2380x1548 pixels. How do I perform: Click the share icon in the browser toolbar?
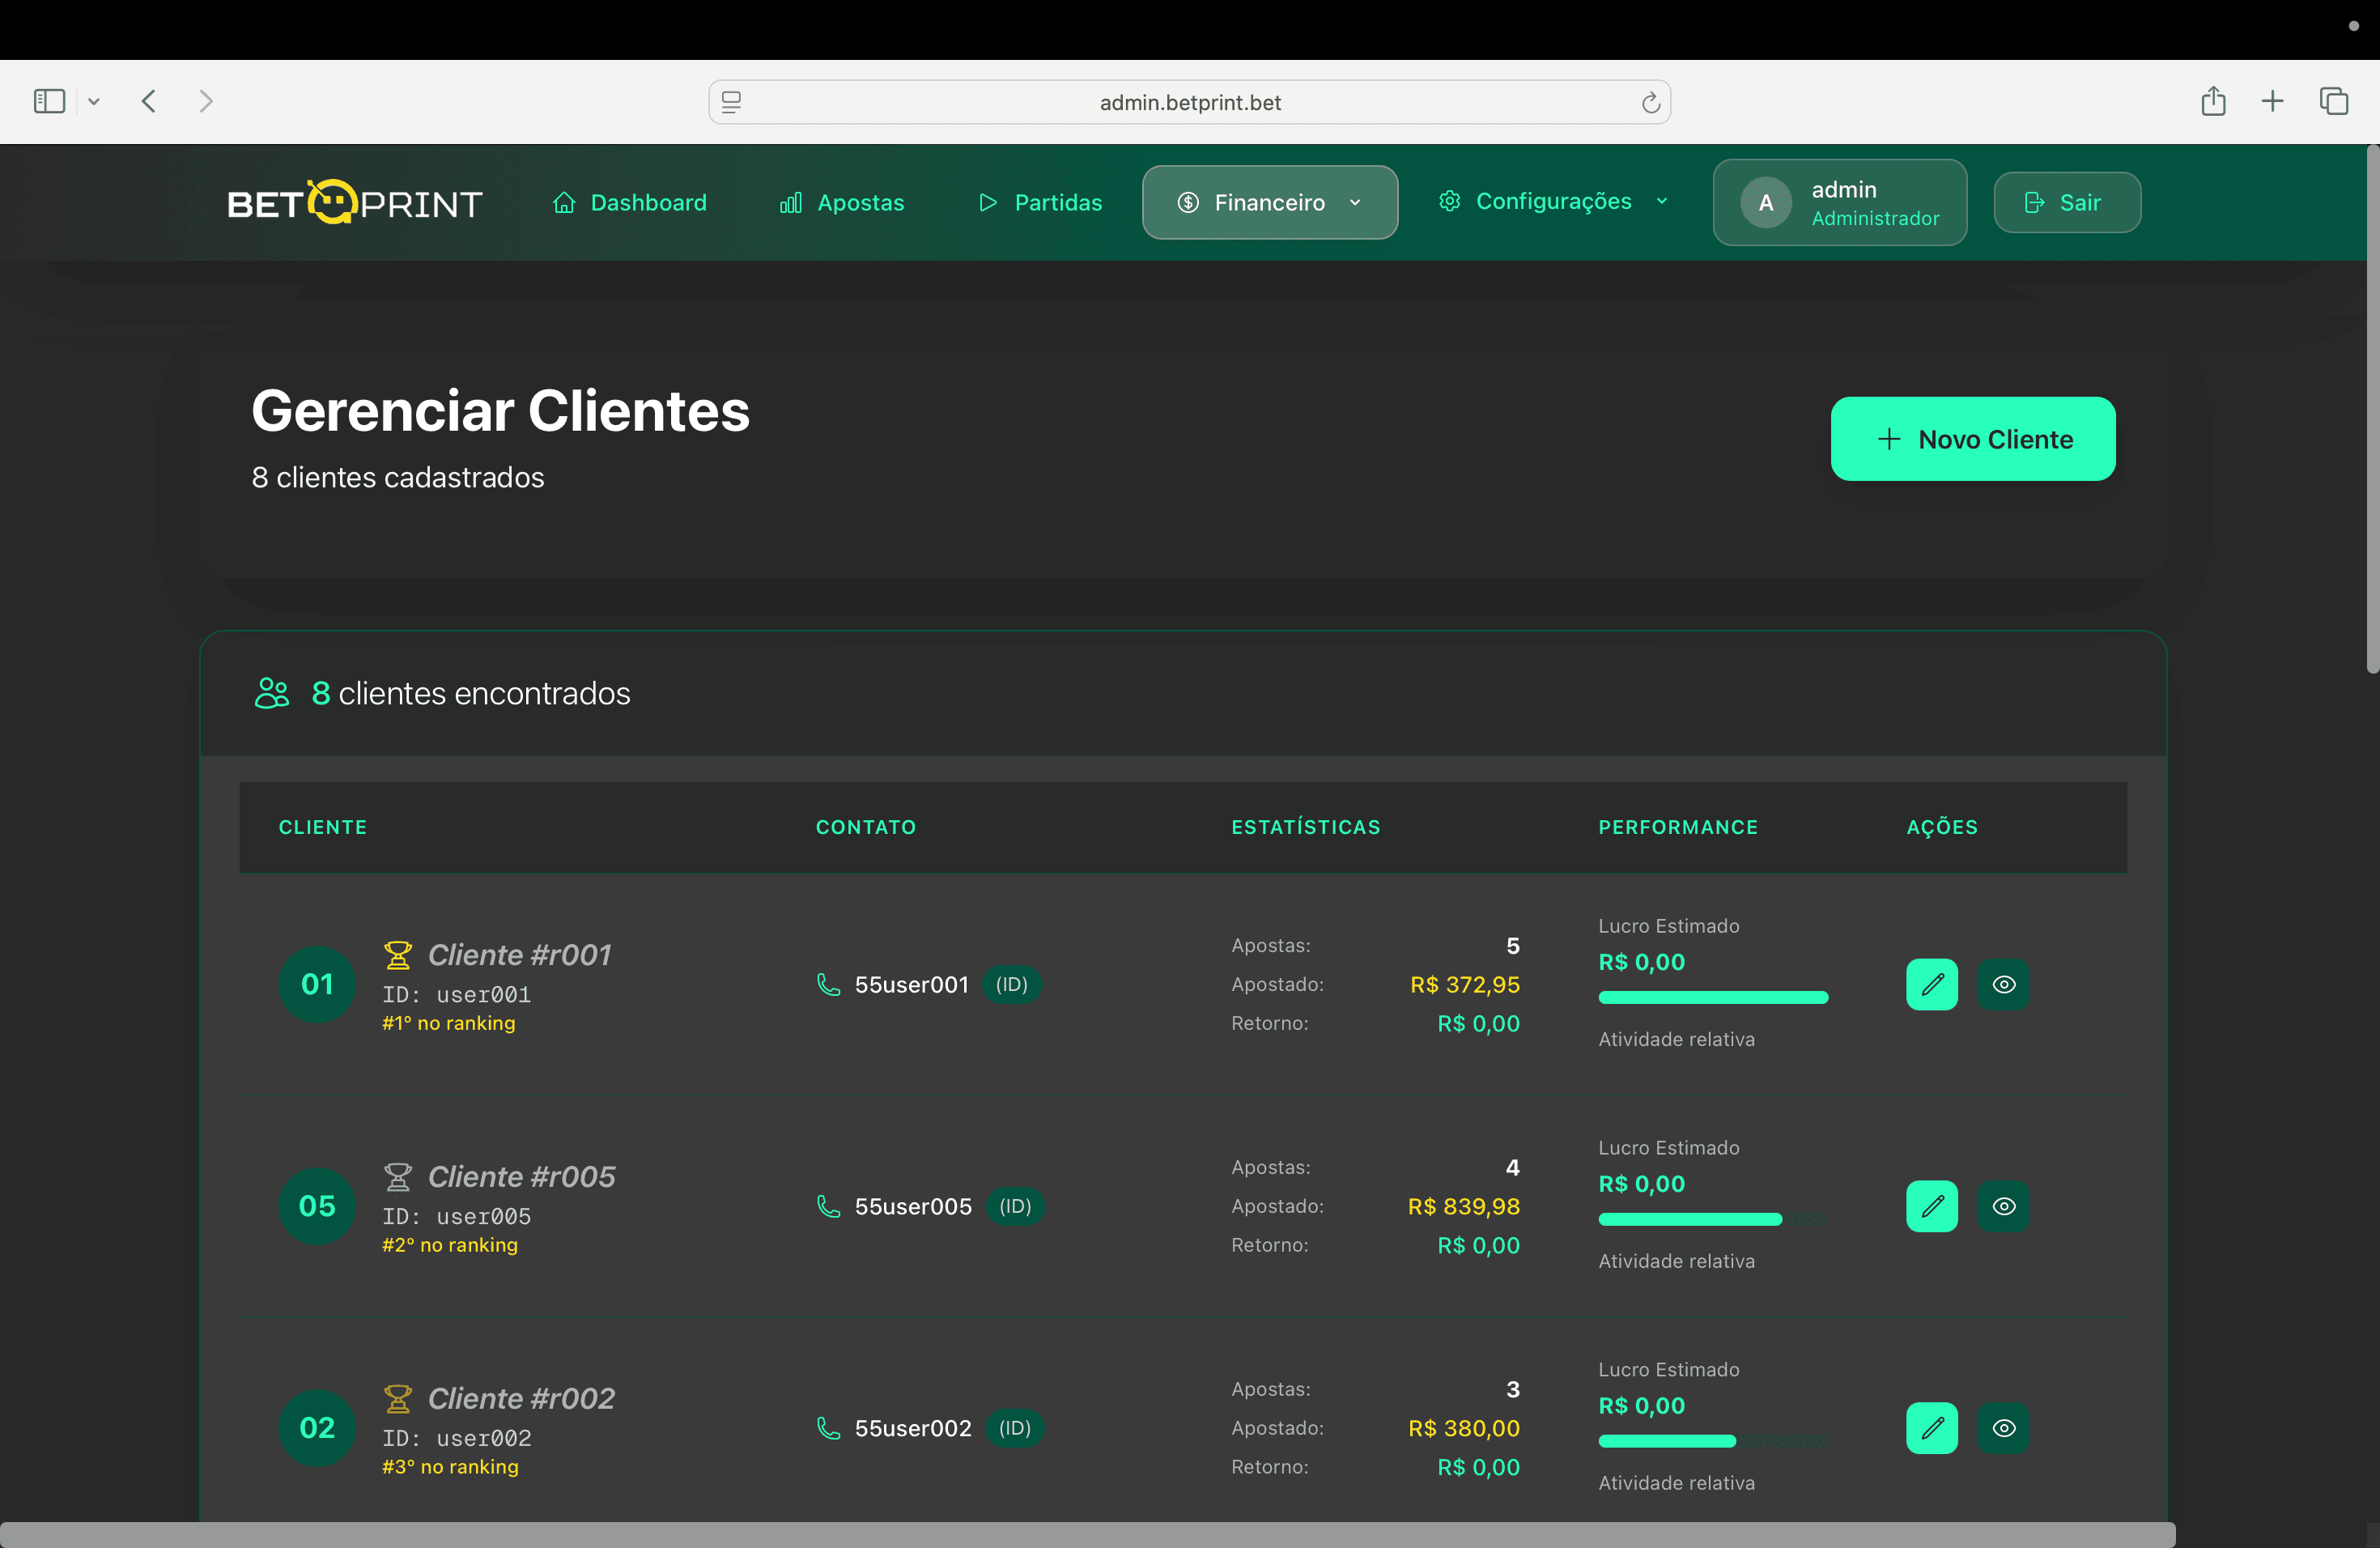tap(2213, 101)
